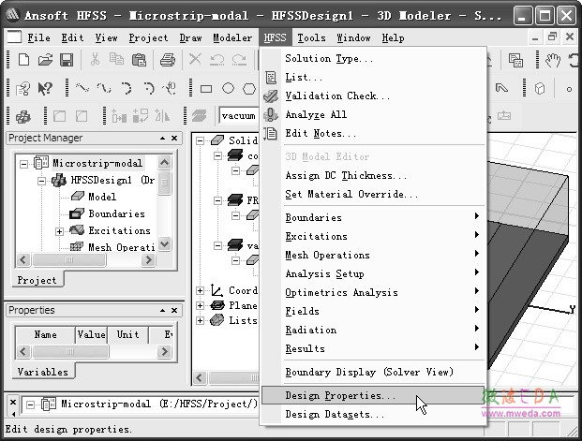Click the Edit Notes menu icon
582x441 pixels.
coord(271,134)
